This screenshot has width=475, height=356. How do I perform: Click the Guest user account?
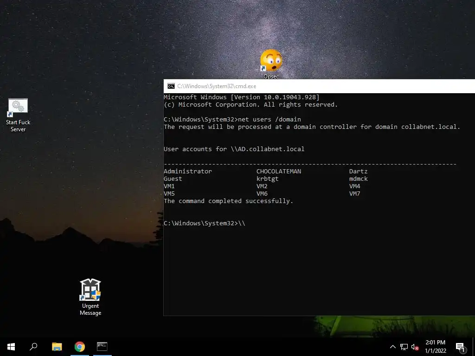tap(173, 178)
